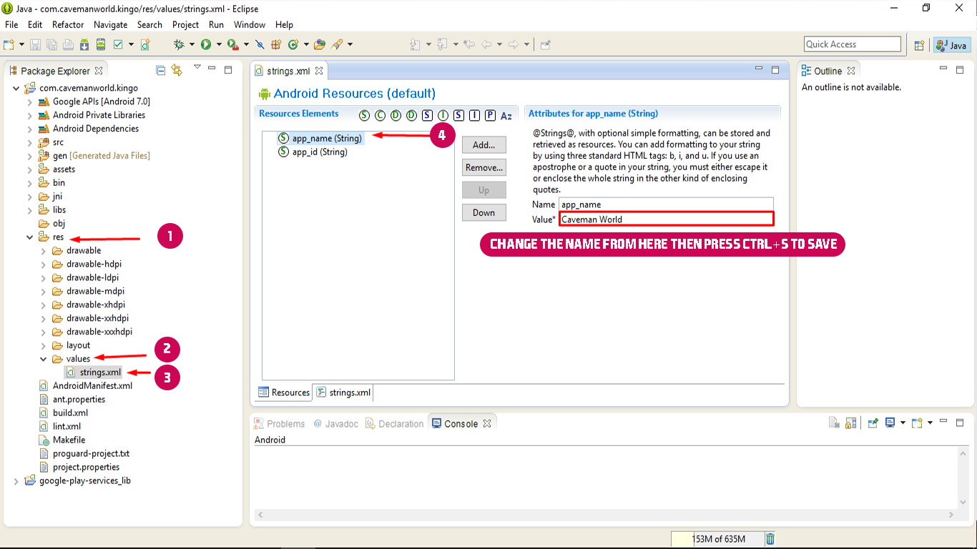
Task: Open the Refactor menu
Action: coord(68,24)
